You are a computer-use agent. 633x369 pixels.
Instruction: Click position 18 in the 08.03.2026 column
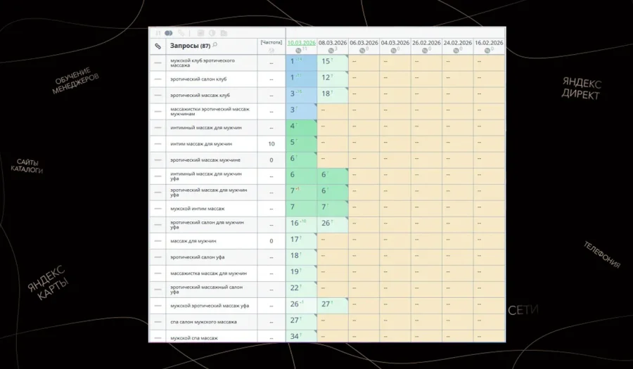[326, 93]
